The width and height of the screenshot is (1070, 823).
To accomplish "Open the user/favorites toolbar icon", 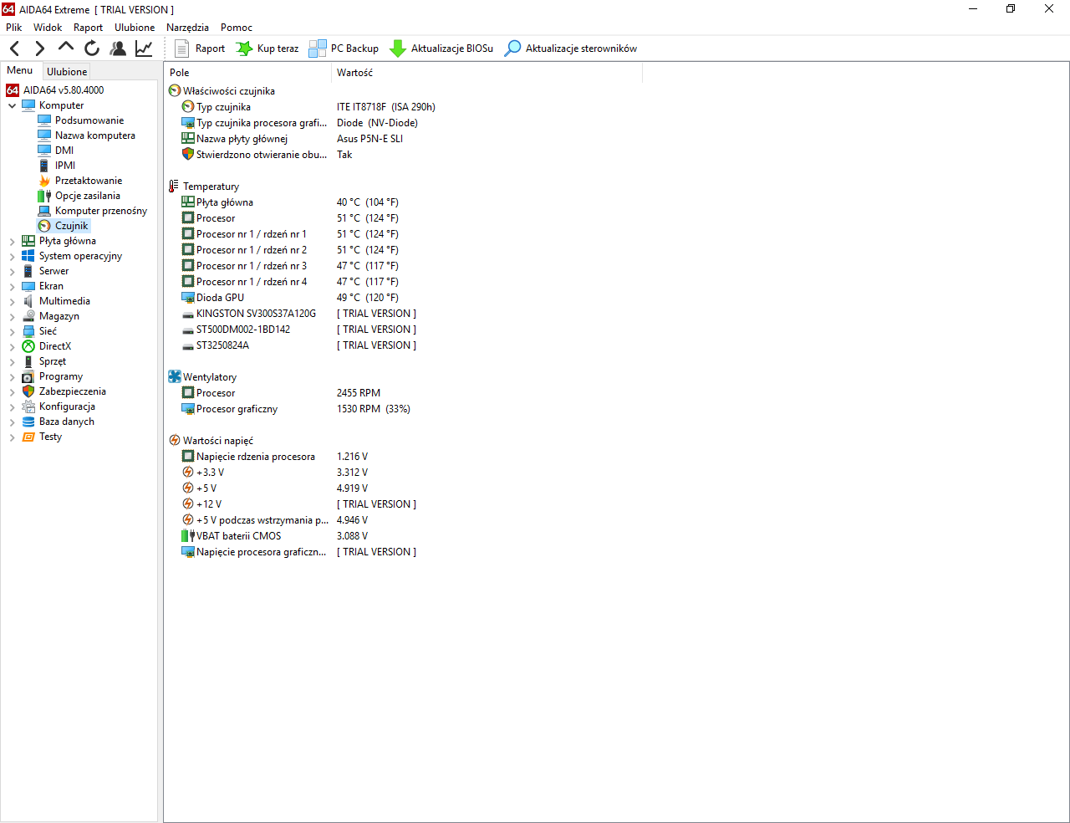I will [118, 49].
